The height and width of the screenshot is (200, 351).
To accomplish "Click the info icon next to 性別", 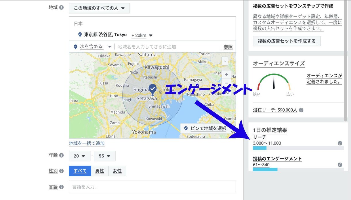I will click(61, 171).
